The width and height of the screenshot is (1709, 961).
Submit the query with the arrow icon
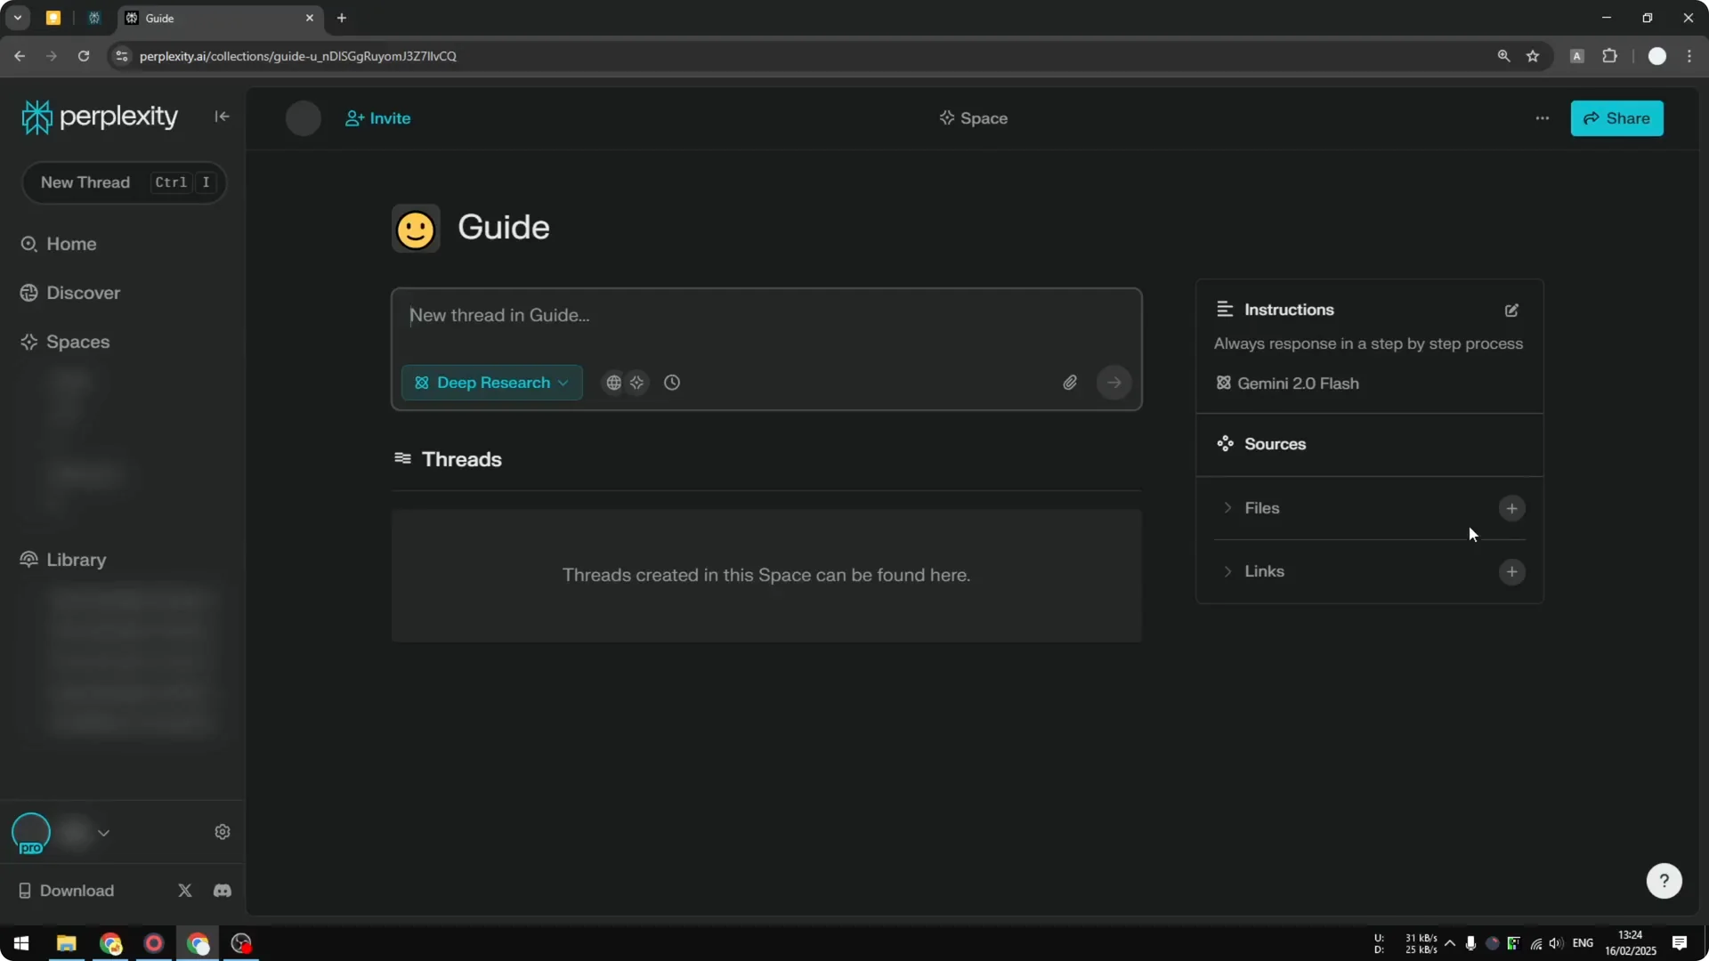tap(1114, 383)
